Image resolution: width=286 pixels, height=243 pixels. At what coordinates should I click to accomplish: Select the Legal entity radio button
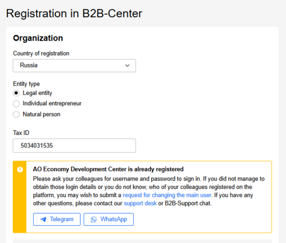coord(16,93)
